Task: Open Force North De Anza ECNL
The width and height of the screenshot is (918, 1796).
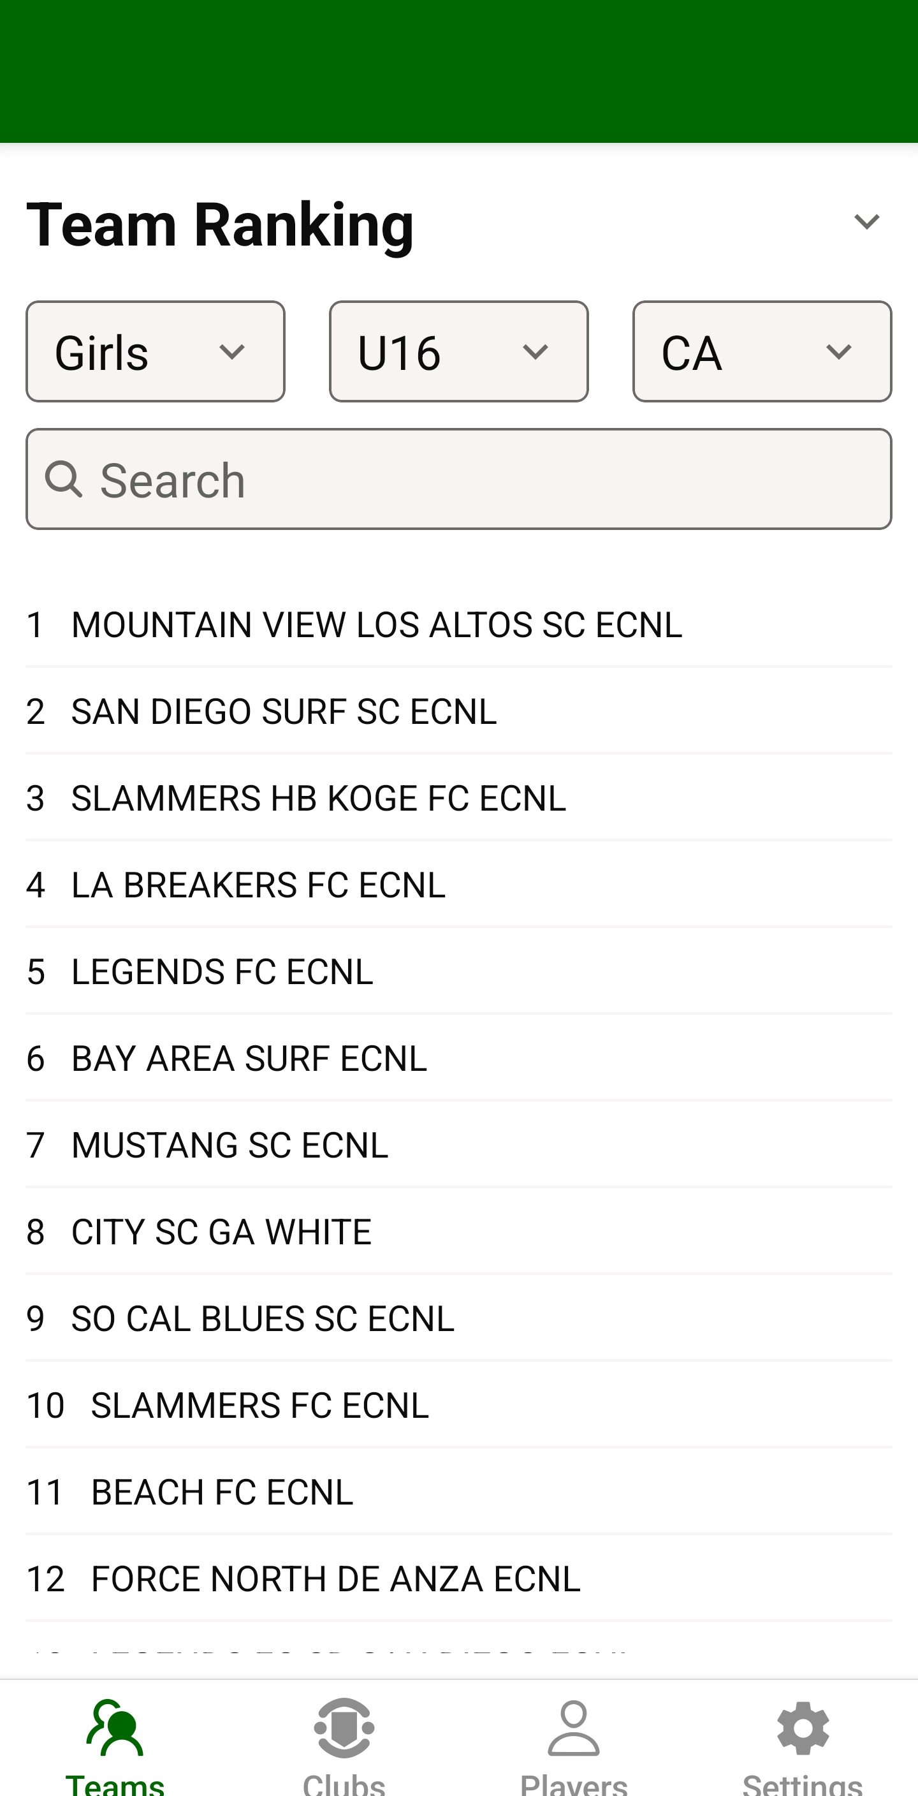Action: pos(335,1579)
